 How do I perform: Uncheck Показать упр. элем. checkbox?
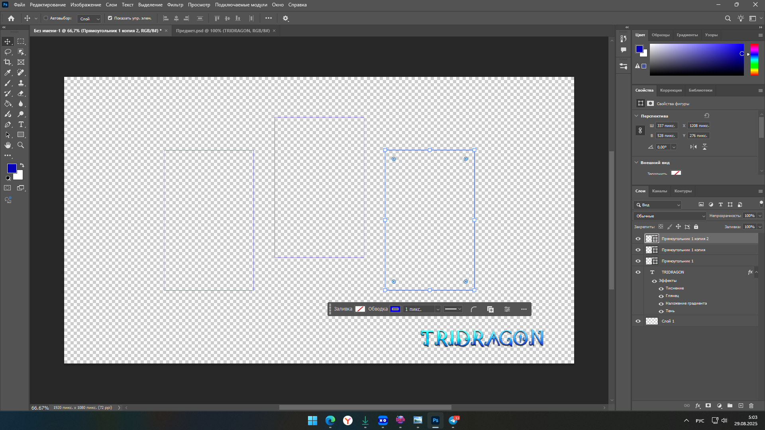[110, 18]
